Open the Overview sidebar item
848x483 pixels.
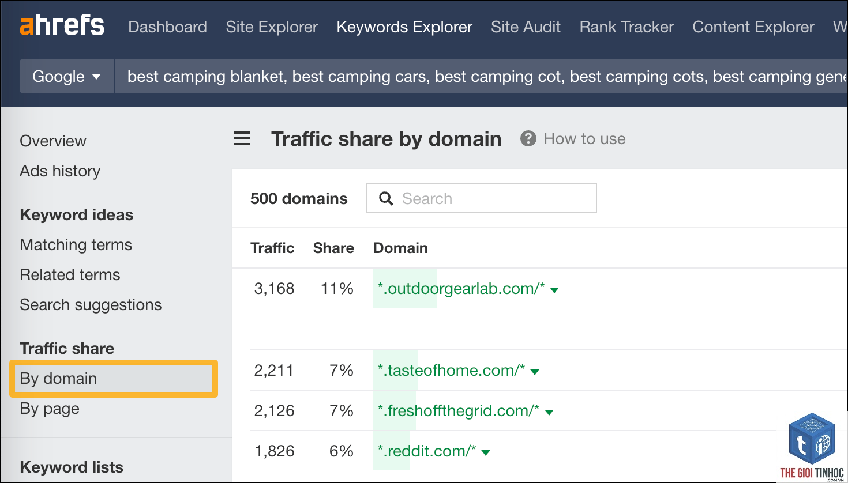[x=53, y=141]
